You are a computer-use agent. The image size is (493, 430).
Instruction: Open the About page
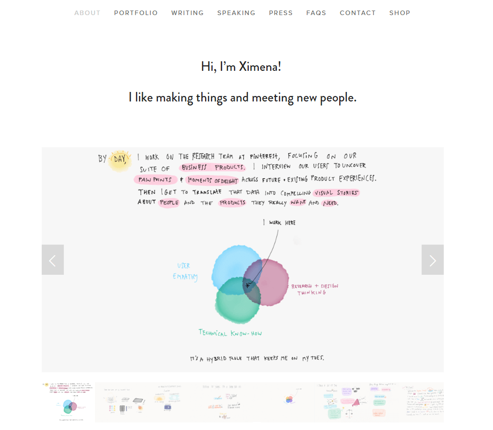click(x=87, y=13)
